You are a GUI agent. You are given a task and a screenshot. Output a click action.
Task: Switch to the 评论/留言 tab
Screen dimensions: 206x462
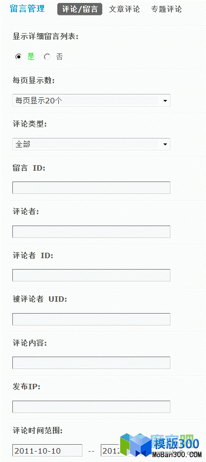(x=80, y=9)
